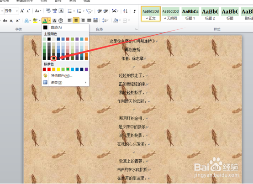The width and height of the screenshot is (253, 184).
Task: Expand the shading color dropdown arrow
Action: pyautogui.click(x=120, y=21)
